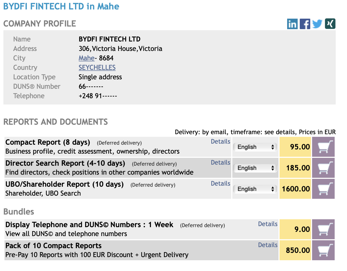Add Display Telephone and DUNS bundle to cart
The height and width of the screenshot is (271, 347).
tap(323, 229)
